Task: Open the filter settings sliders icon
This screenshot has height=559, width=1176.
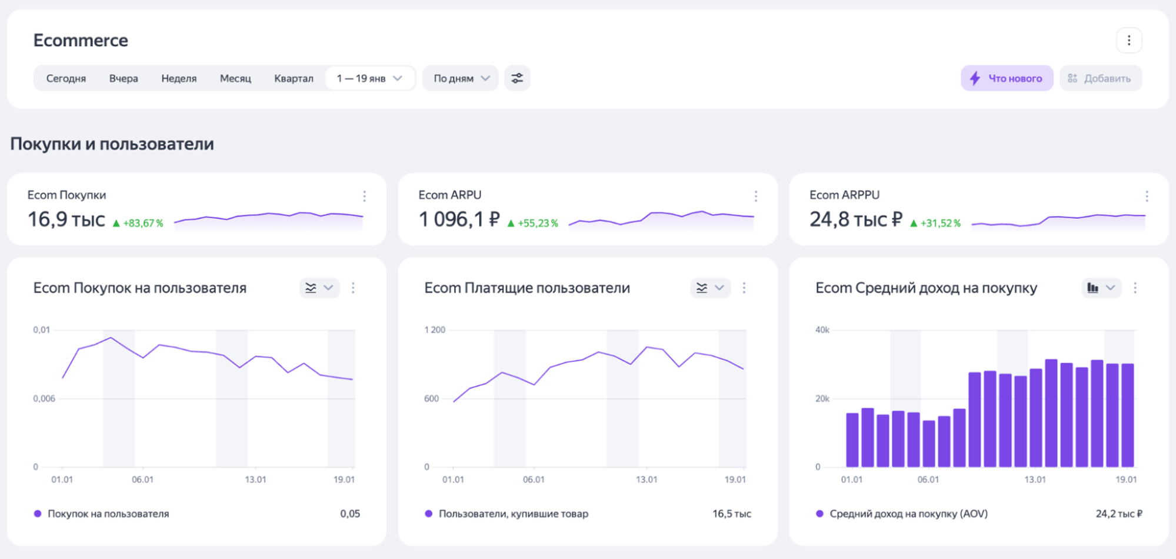Action: coord(517,78)
